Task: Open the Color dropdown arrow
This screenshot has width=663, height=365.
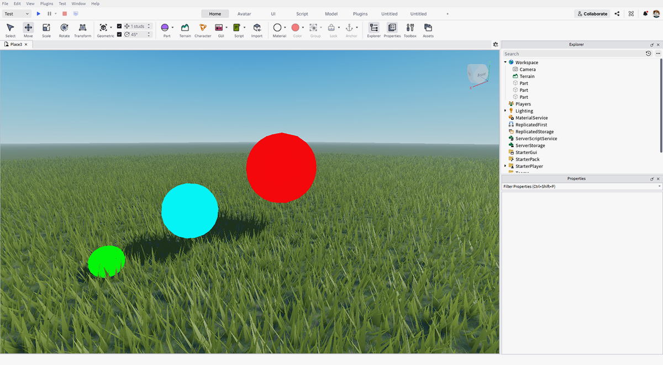Action: (x=303, y=27)
